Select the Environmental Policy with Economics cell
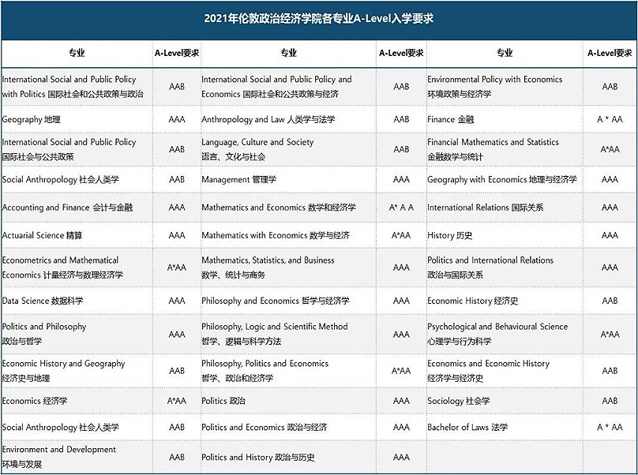 pos(495,86)
